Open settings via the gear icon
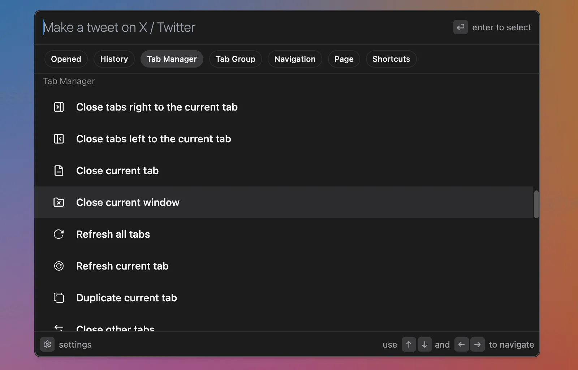 point(47,344)
